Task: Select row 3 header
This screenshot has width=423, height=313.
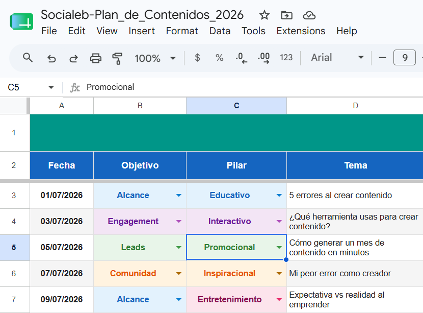Action: point(14,196)
